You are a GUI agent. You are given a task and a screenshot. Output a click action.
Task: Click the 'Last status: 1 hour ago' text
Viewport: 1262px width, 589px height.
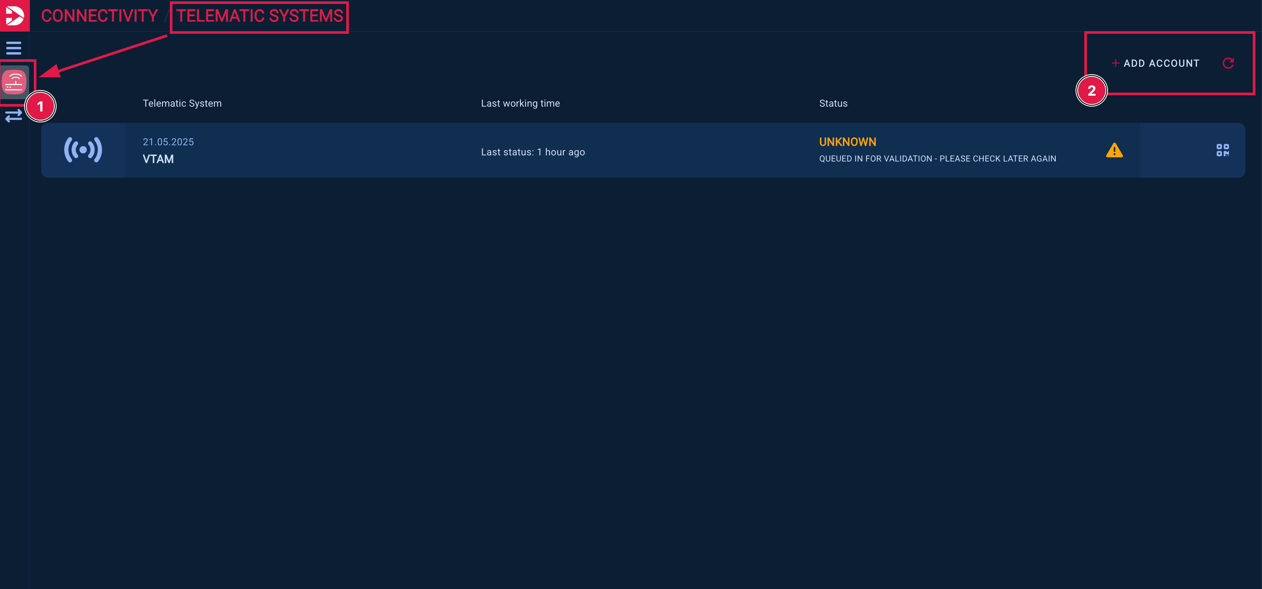coord(533,152)
